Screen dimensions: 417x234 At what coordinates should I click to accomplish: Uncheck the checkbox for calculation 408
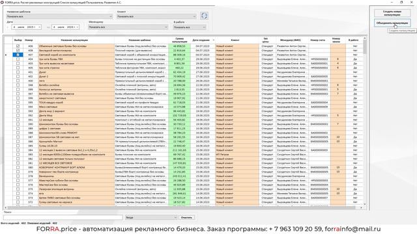click(x=18, y=51)
